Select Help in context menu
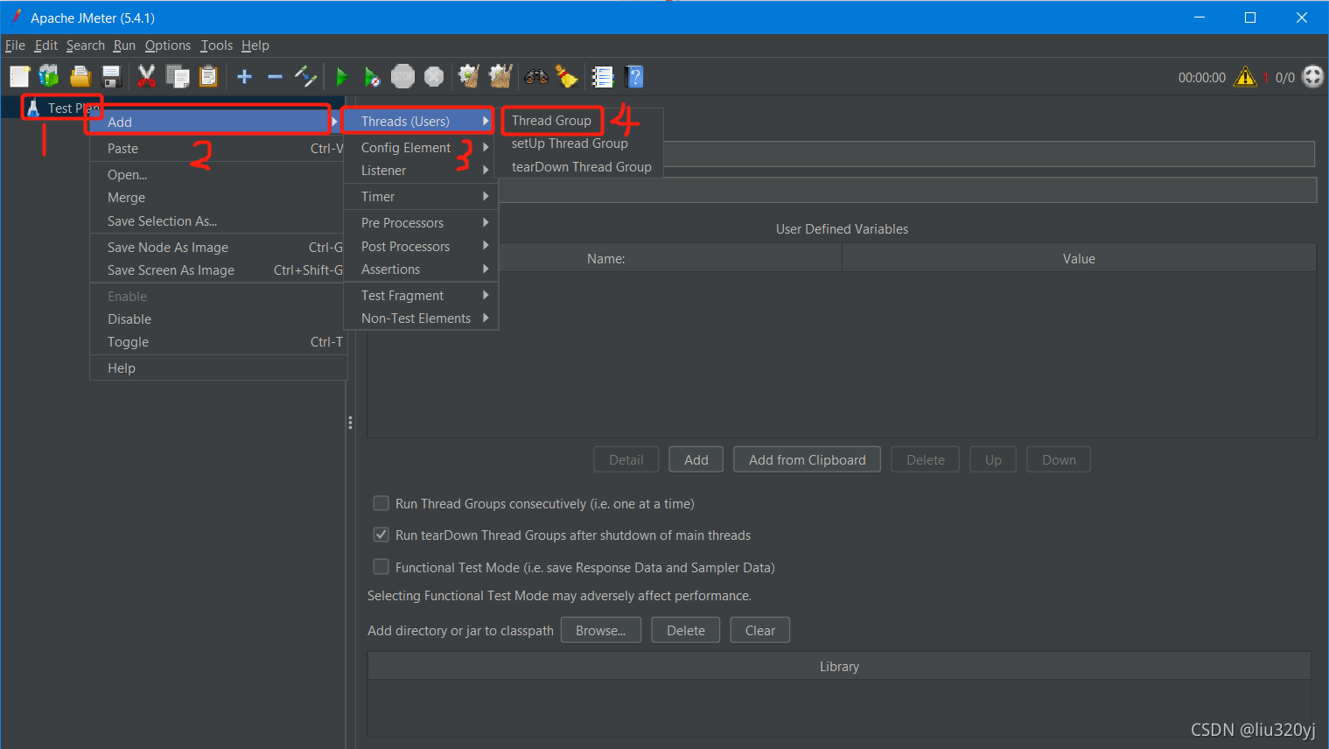The image size is (1329, 749). [218, 368]
